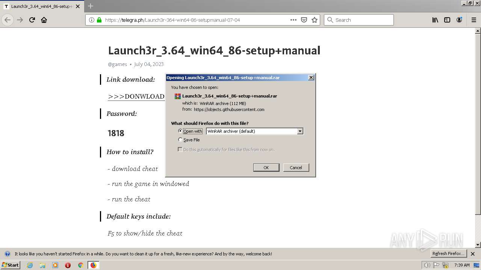Switch to Launch3r_3.64 browser tab

pyautogui.click(x=42, y=6)
